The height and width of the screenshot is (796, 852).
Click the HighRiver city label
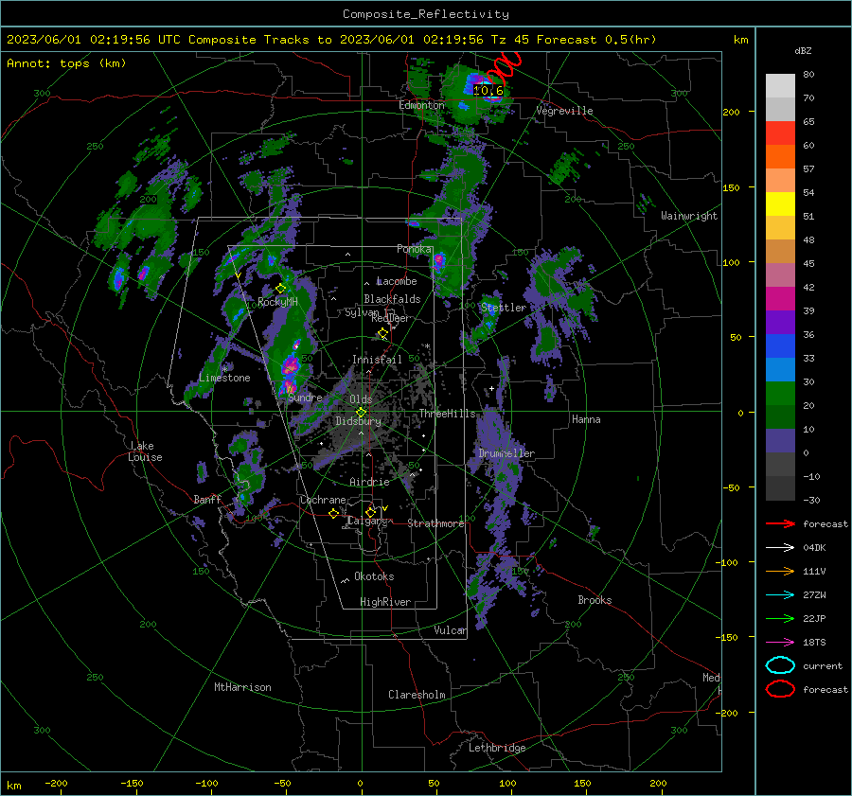click(385, 602)
